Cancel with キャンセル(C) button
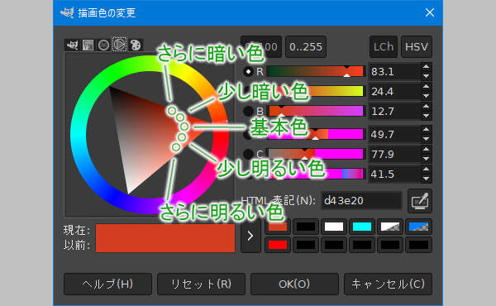Viewport: 496px width, 306px height. [x=388, y=284]
